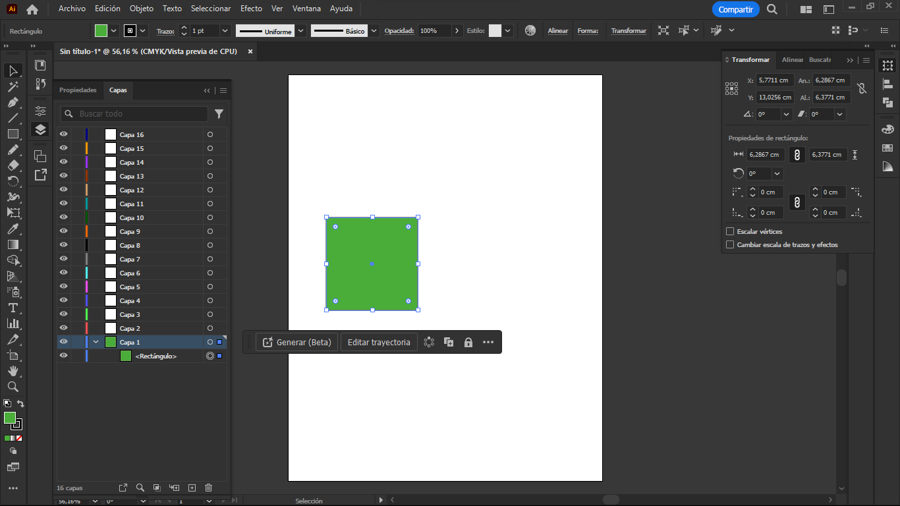Hide the Capa 5 layer
This screenshot has width=900, height=506.
click(63, 287)
